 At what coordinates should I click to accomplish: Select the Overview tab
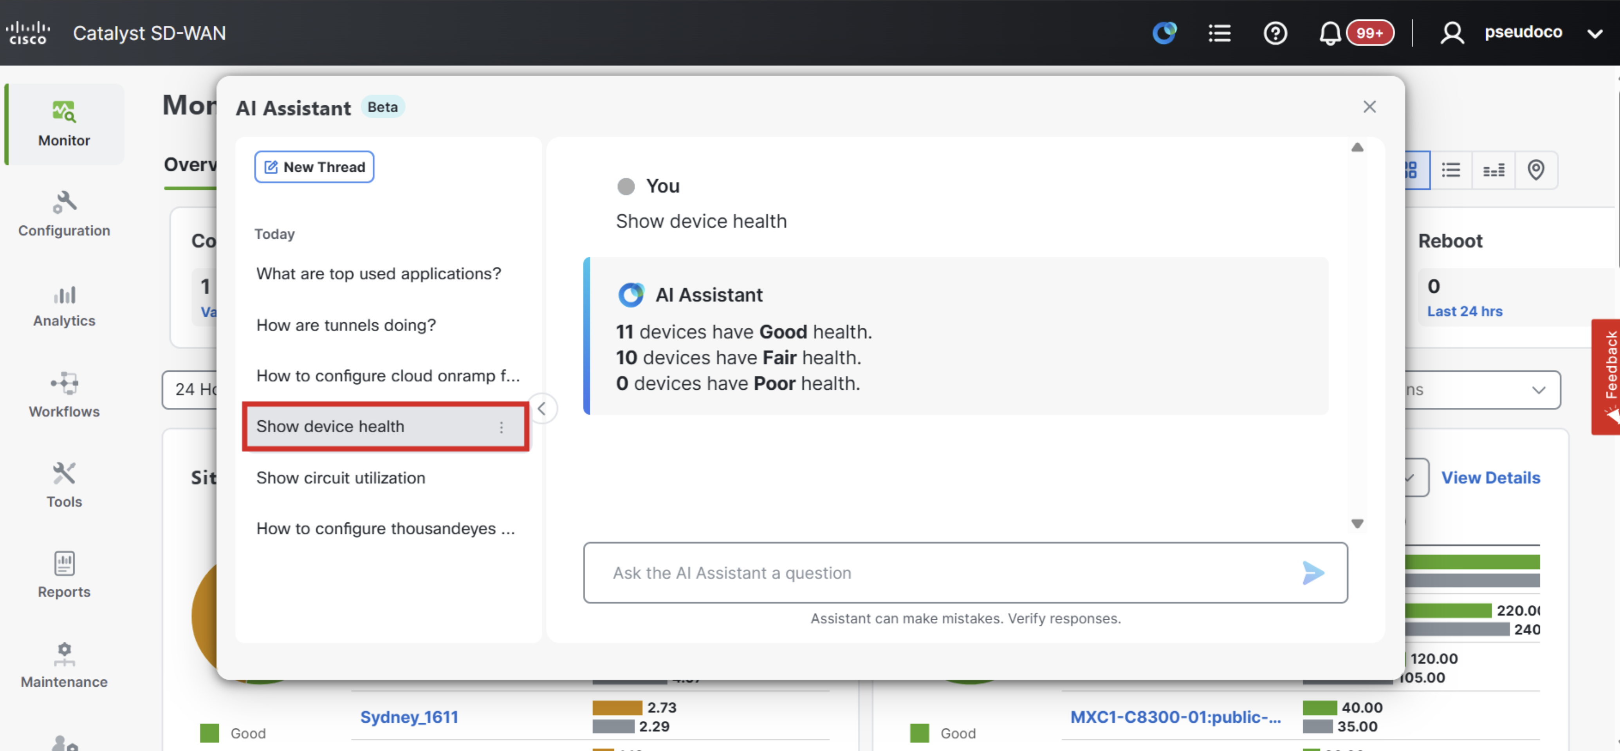(190, 165)
